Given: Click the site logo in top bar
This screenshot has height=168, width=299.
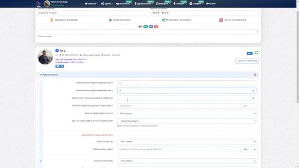Looking at the screenshot, I should point(38,4).
